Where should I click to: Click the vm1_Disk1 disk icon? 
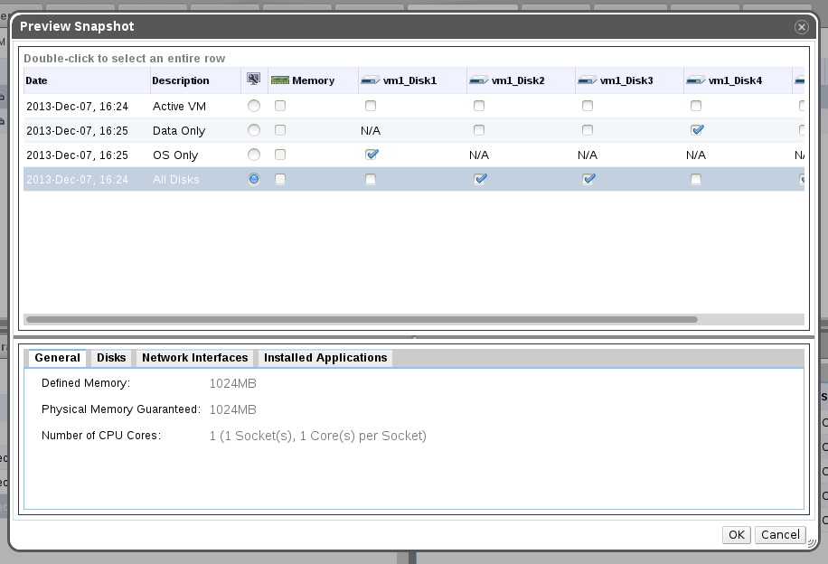370,80
